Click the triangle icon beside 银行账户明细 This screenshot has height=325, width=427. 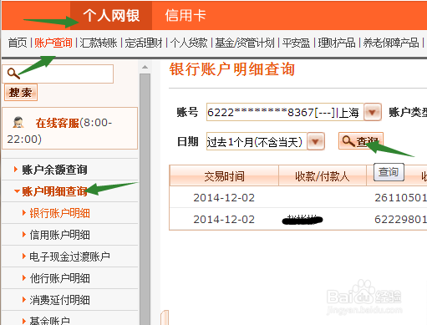(x=24, y=213)
